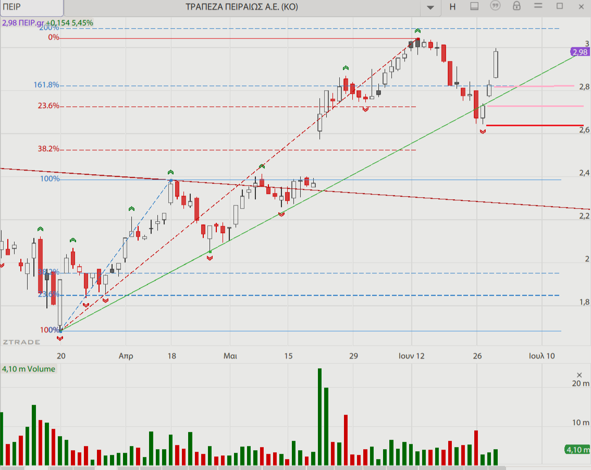
Task: Select the red 23.6% Fibonacci retracement label
Action: click(48, 106)
